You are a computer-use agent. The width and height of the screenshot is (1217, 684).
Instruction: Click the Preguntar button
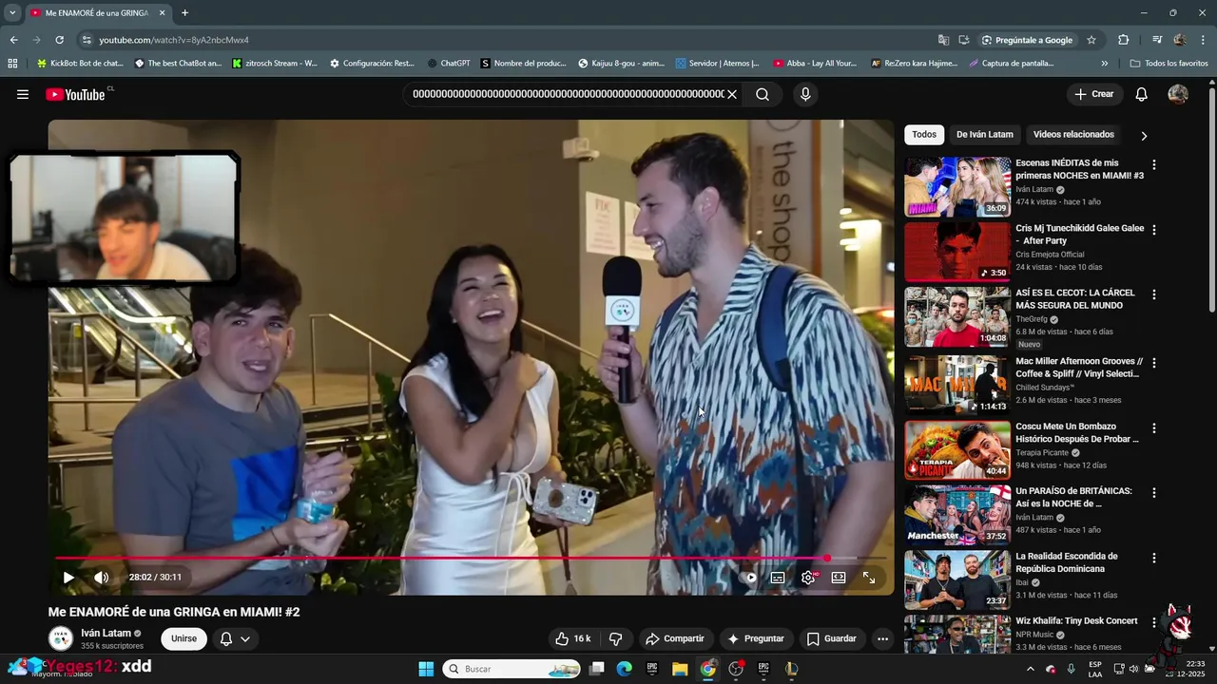[x=756, y=638]
